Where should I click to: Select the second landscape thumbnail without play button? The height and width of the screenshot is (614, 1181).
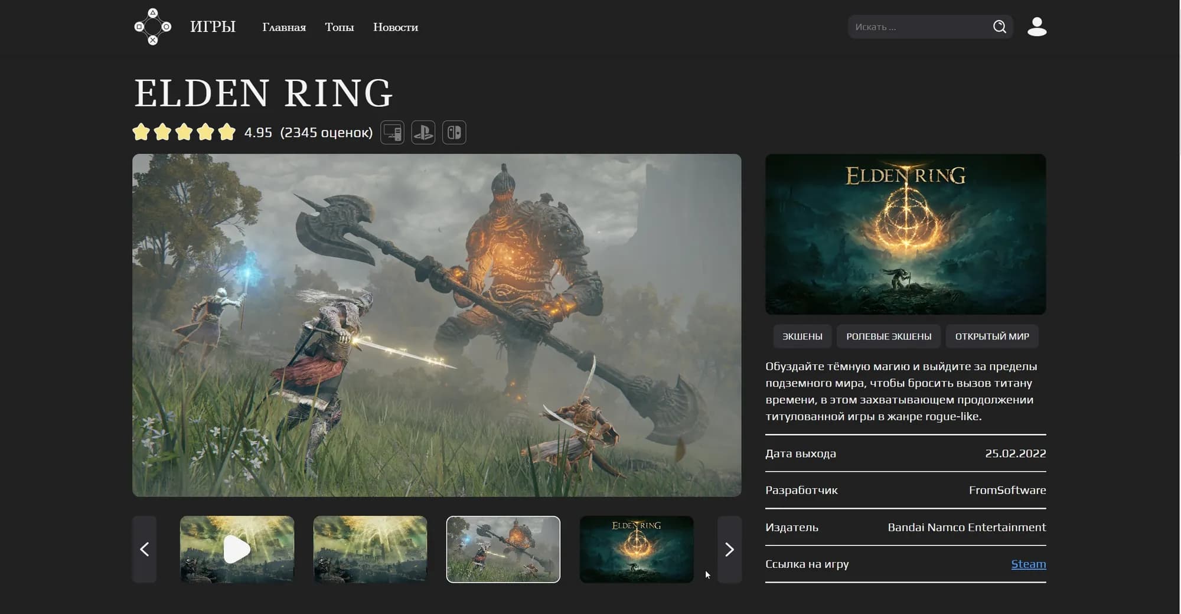click(x=370, y=550)
